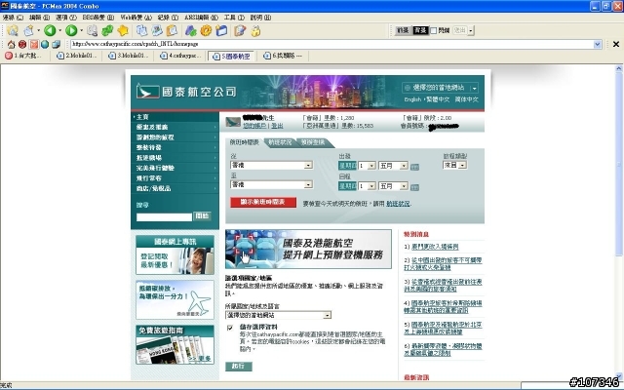Switch to tab 4 cathaypac
The width and height of the screenshot is (624, 390).
click(180, 56)
